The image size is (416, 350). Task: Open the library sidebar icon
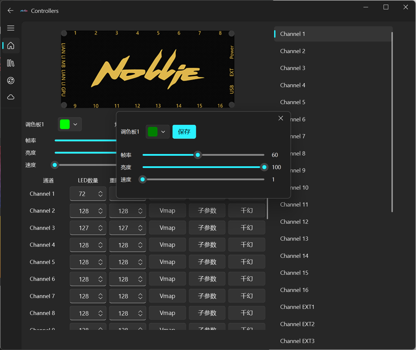[11, 63]
